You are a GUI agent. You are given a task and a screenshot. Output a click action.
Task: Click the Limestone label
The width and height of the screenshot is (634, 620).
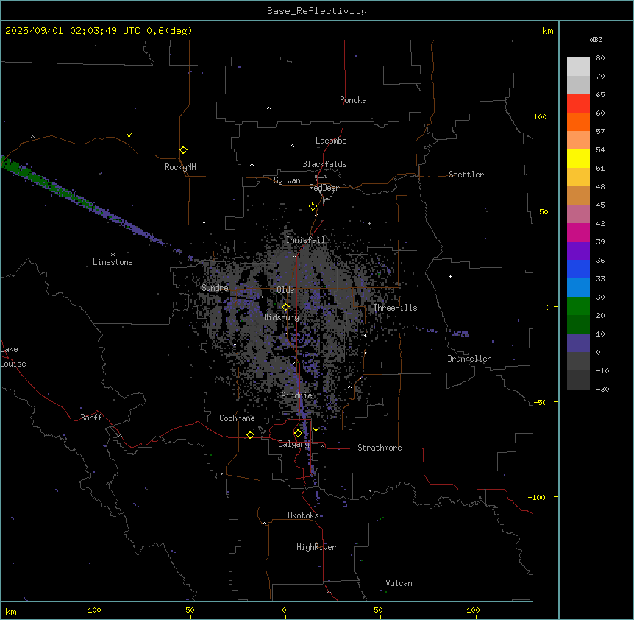pos(113,262)
